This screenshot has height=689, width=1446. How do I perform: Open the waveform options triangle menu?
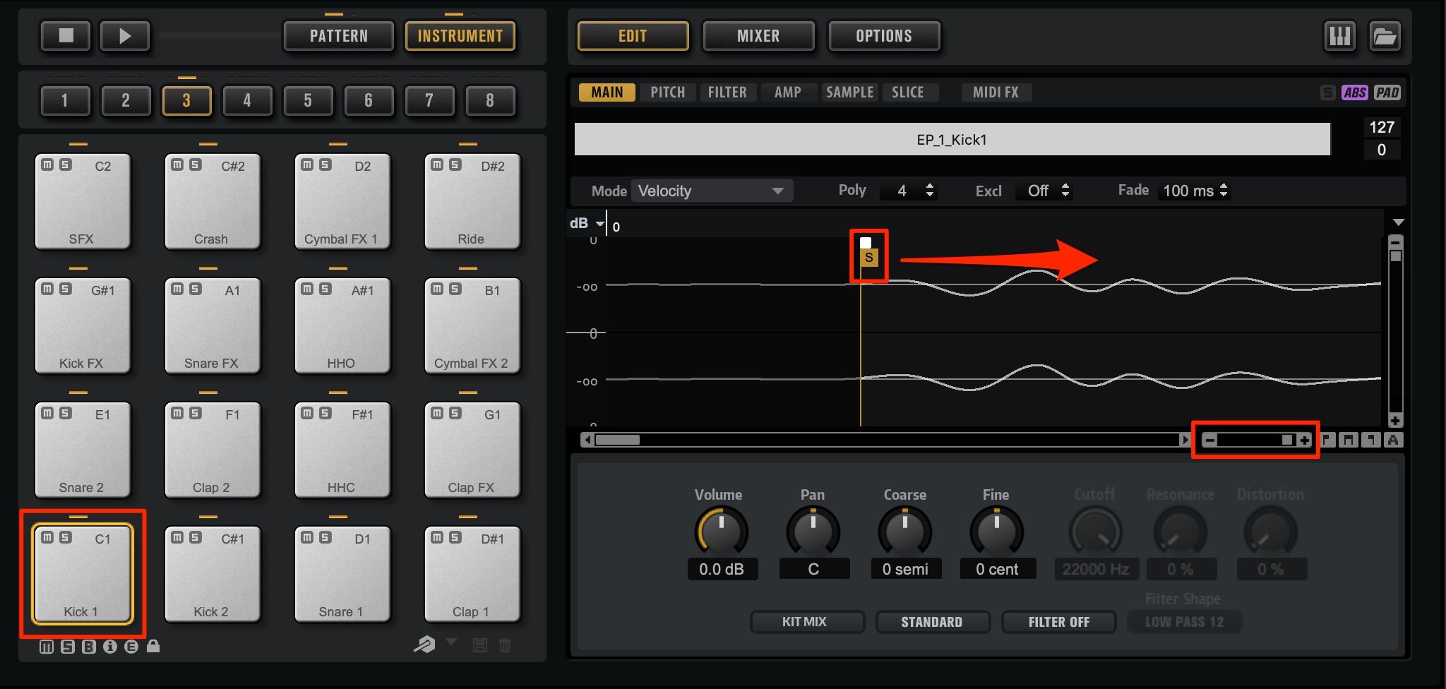[1398, 222]
